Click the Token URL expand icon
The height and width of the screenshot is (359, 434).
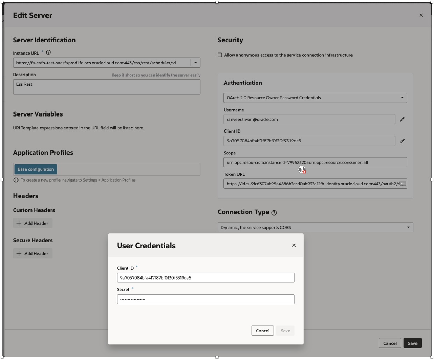[403, 184]
